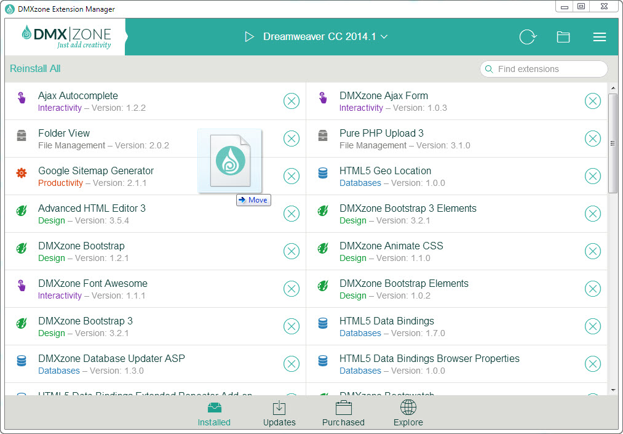Select the Folder View extension title
This screenshot has height=434, width=623.
pos(64,133)
